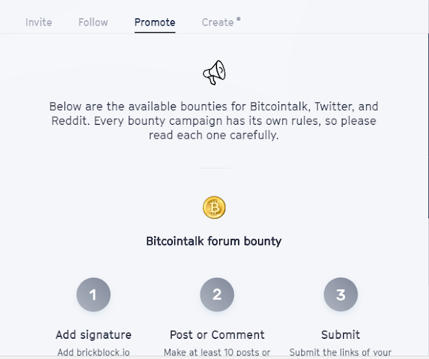Open the Invite tab
The image size is (429, 359).
pyautogui.click(x=39, y=22)
